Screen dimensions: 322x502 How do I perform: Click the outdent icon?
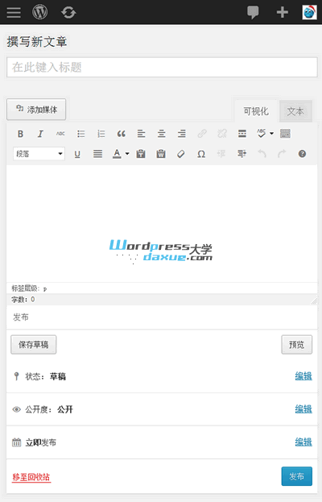(221, 154)
